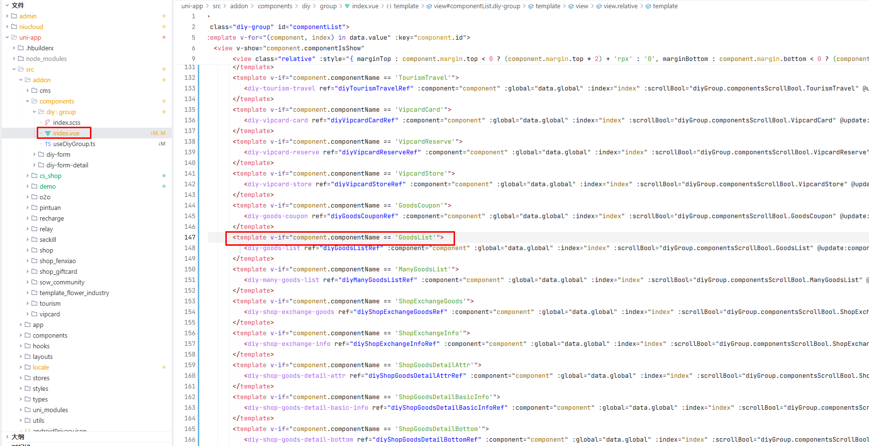Select 'view#componentList.diy-group' breadcrumb item
Image resolution: width=869 pixels, height=446 pixels.
click(x=477, y=6)
